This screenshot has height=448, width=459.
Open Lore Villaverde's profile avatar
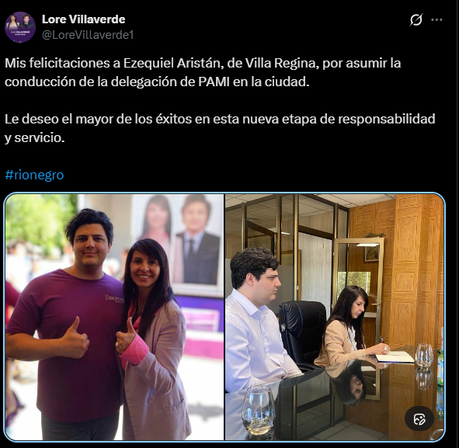pos(20,27)
